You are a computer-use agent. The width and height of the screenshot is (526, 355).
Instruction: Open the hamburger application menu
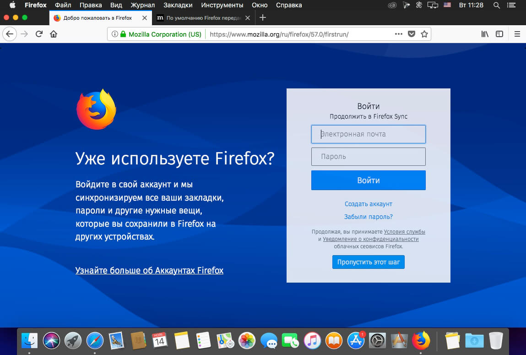click(517, 34)
